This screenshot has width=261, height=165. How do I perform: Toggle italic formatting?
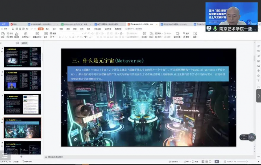[63, 37]
